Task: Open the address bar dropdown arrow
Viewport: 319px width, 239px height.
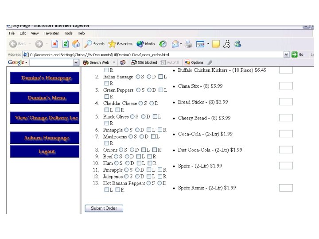Action: click(286, 54)
